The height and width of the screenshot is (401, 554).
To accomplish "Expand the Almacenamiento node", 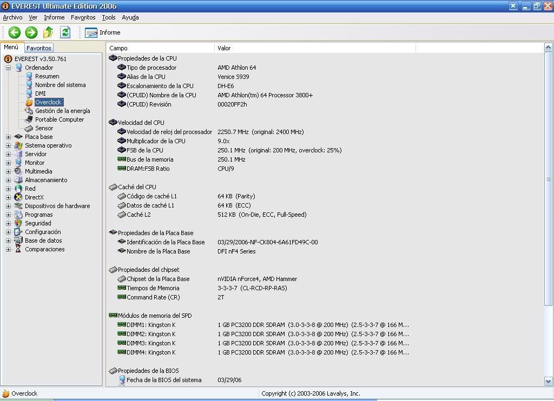I will coord(8,180).
